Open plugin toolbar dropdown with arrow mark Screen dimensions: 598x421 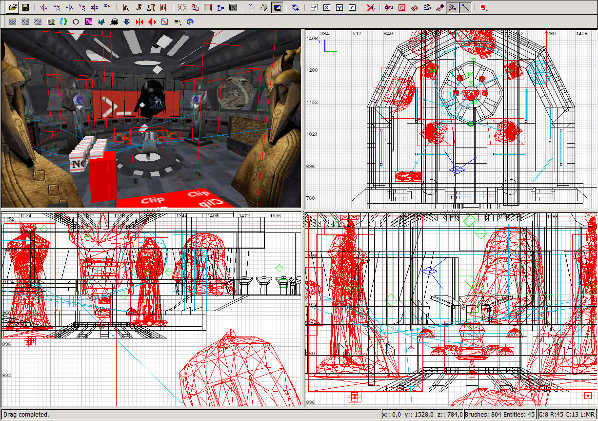pos(178,21)
